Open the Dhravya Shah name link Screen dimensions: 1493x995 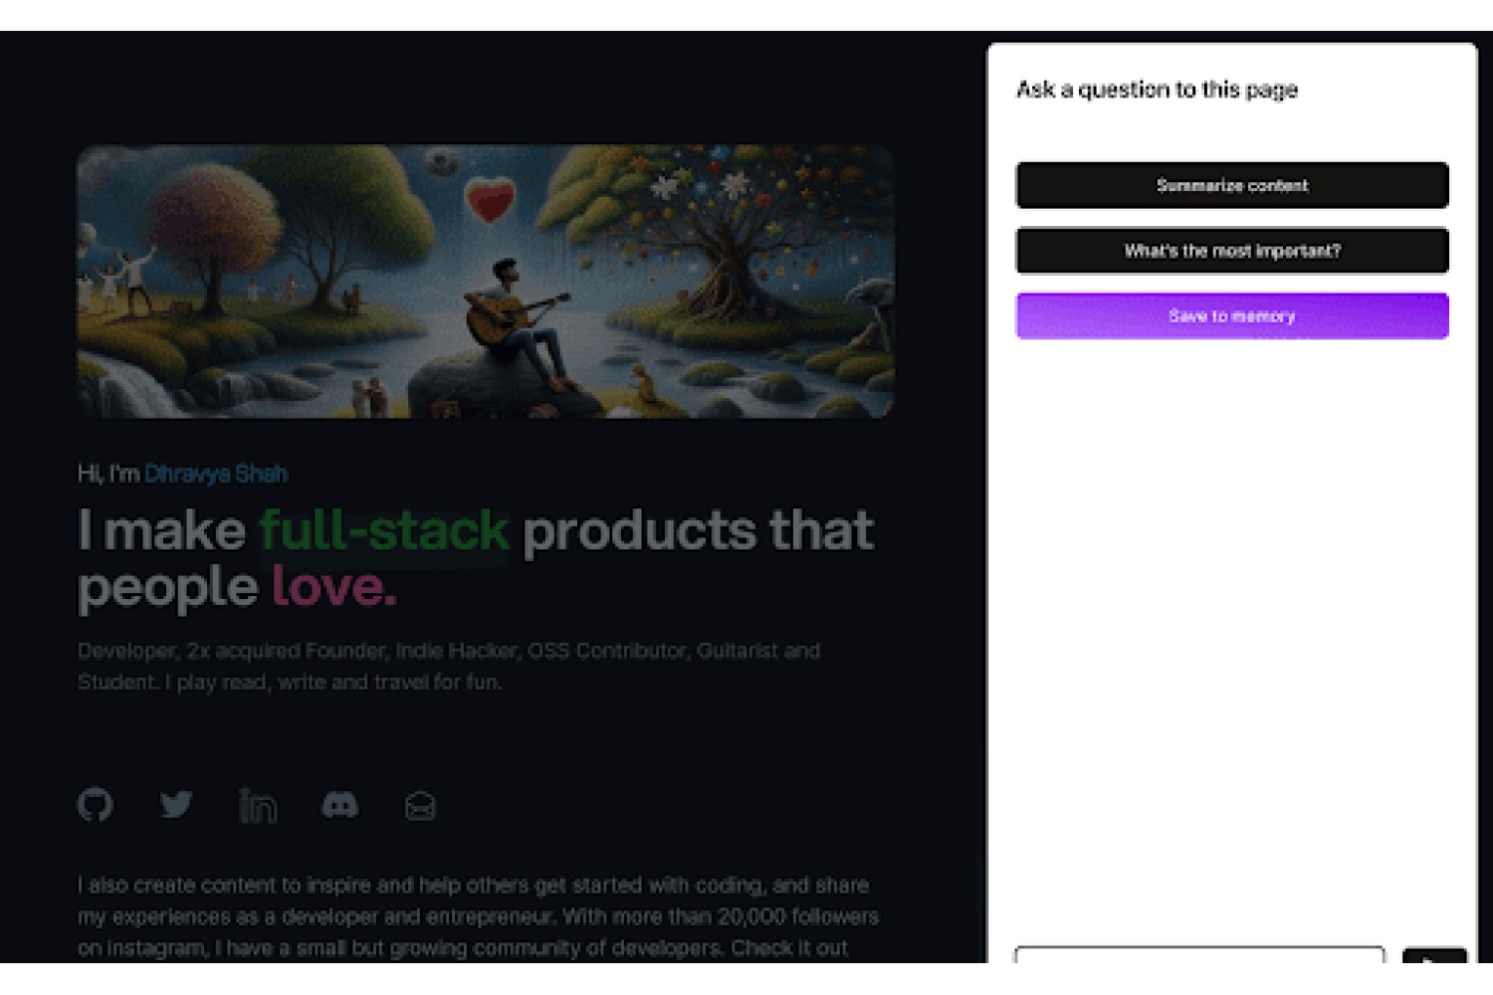(216, 474)
